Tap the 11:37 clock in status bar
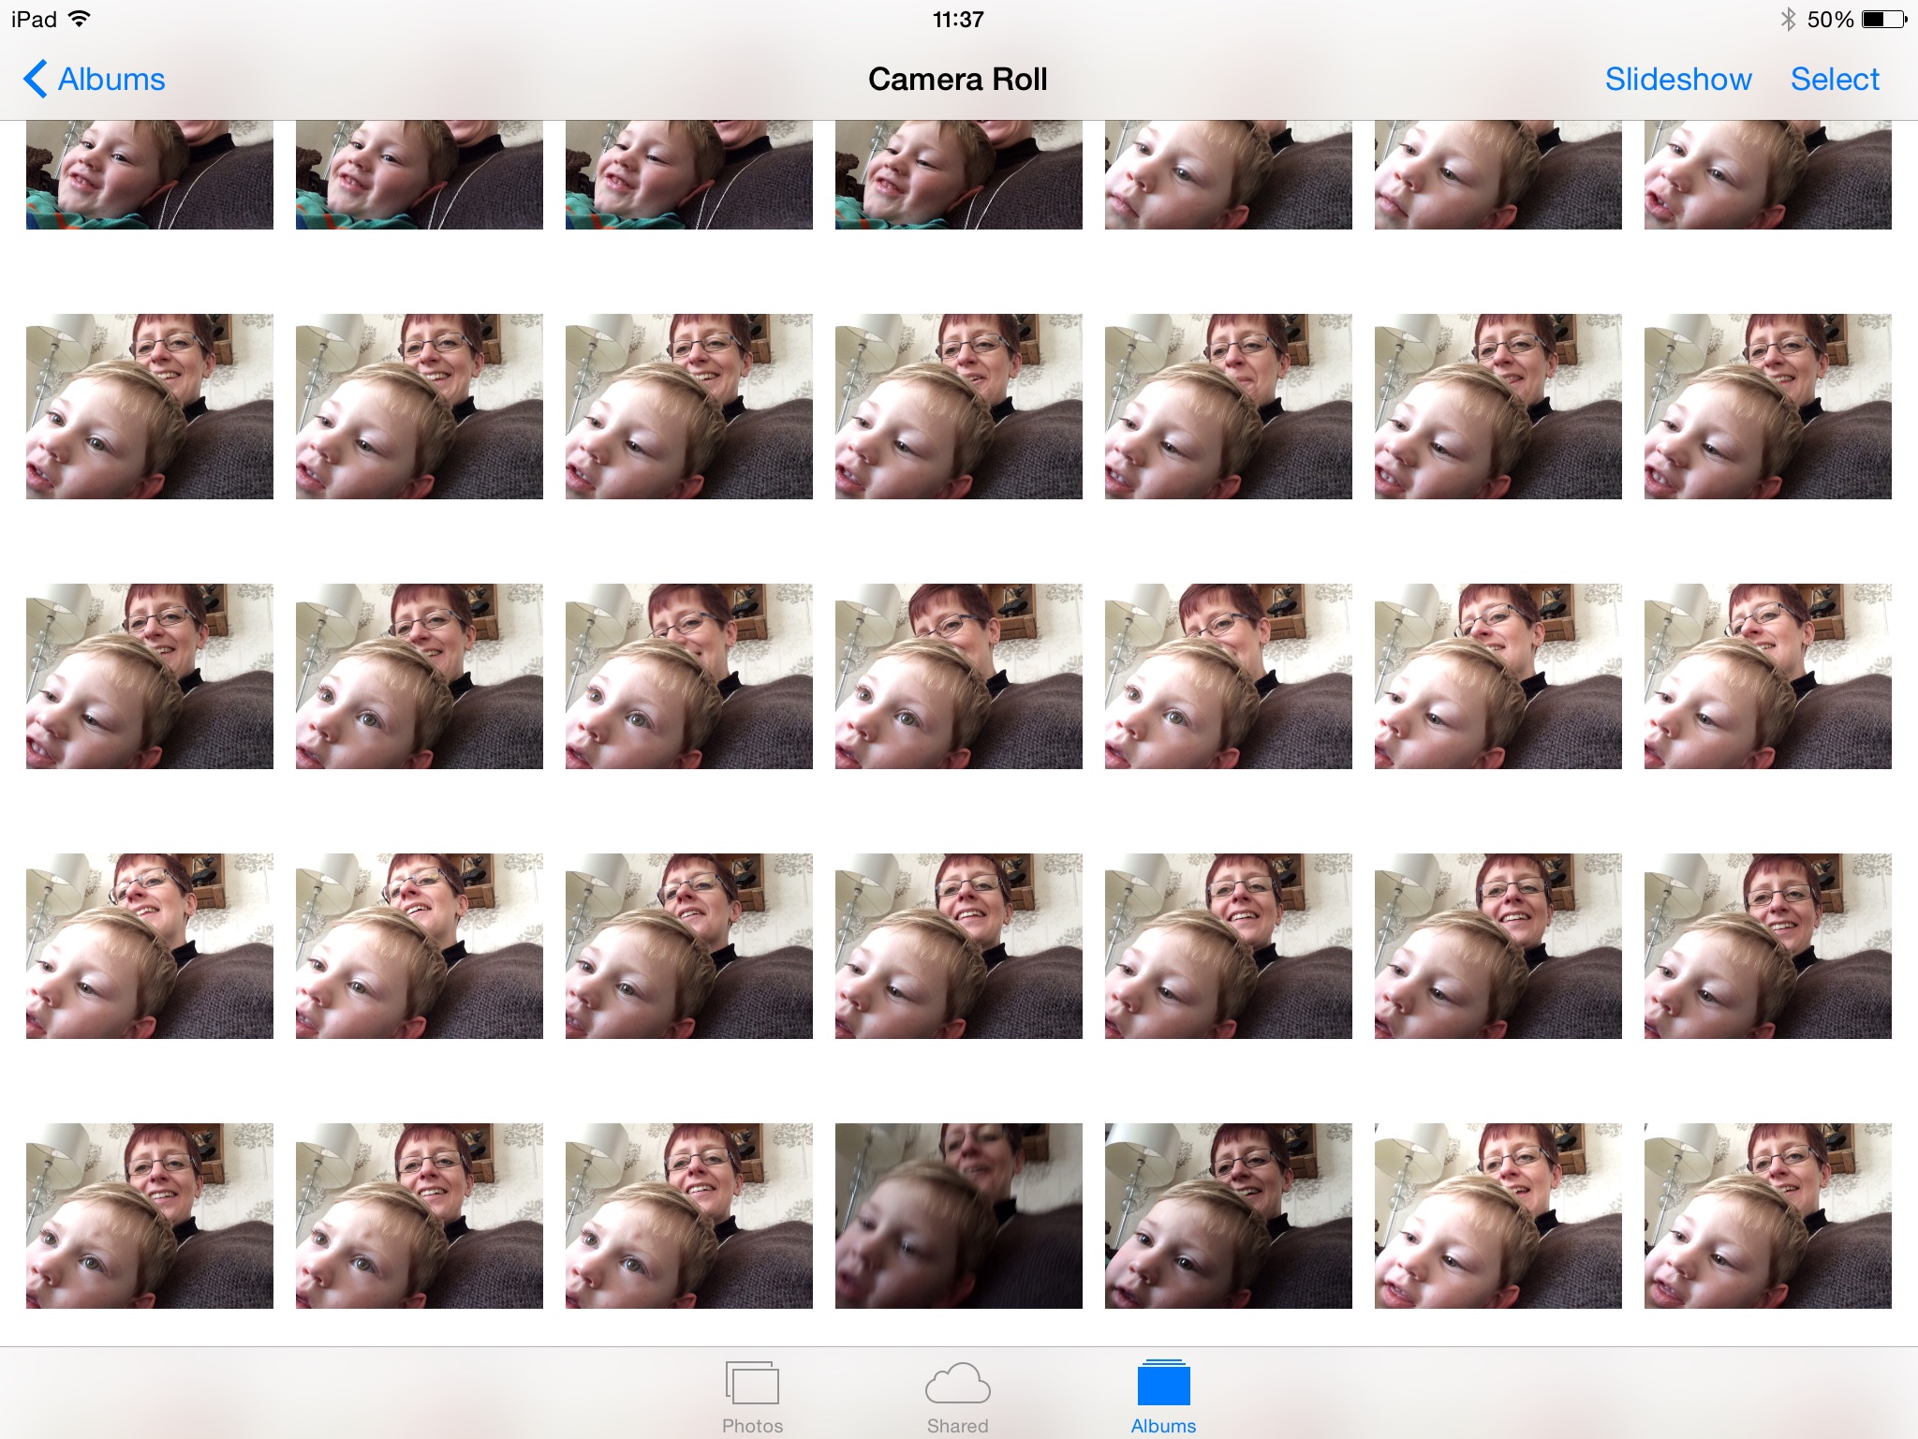The image size is (1918, 1439). [957, 19]
